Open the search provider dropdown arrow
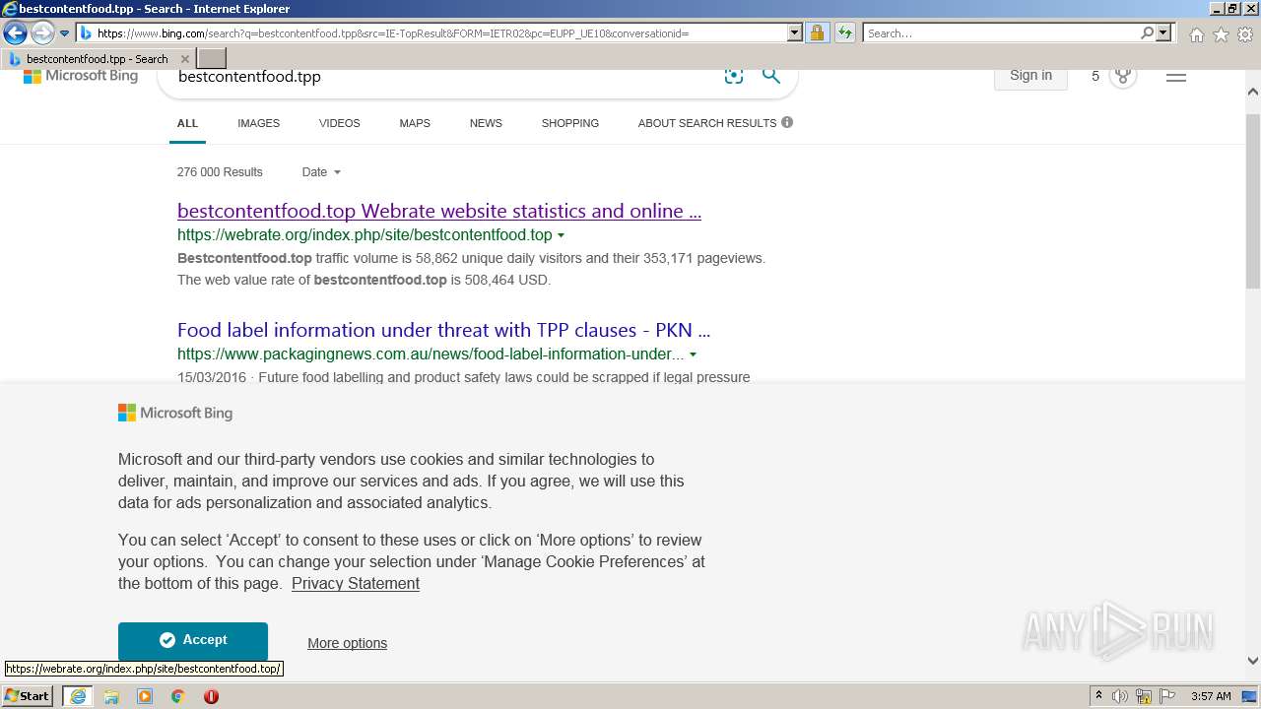The height and width of the screenshot is (709, 1261). click(1163, 32)
